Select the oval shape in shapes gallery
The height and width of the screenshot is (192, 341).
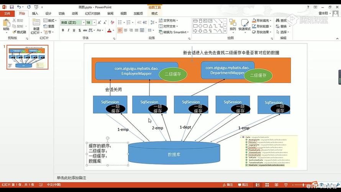[x=200, y=26]
